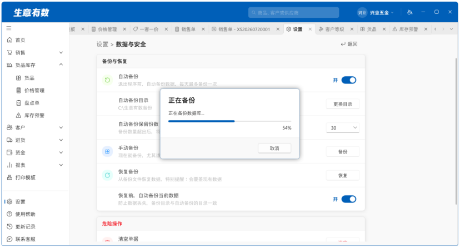Open 库存预警 in the sidebar
Screen dimensions: 460x247
[34, 115]
